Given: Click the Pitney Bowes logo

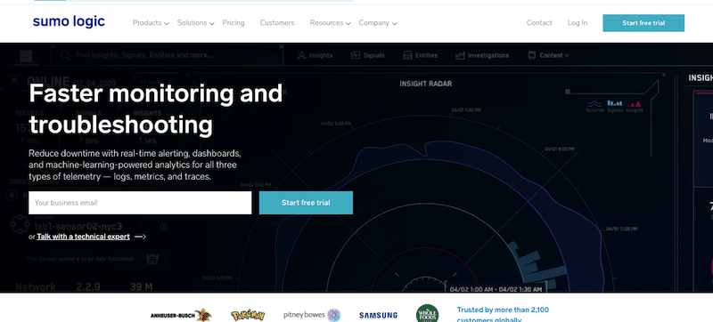Looking at the screenshot, I should point(312,315).
